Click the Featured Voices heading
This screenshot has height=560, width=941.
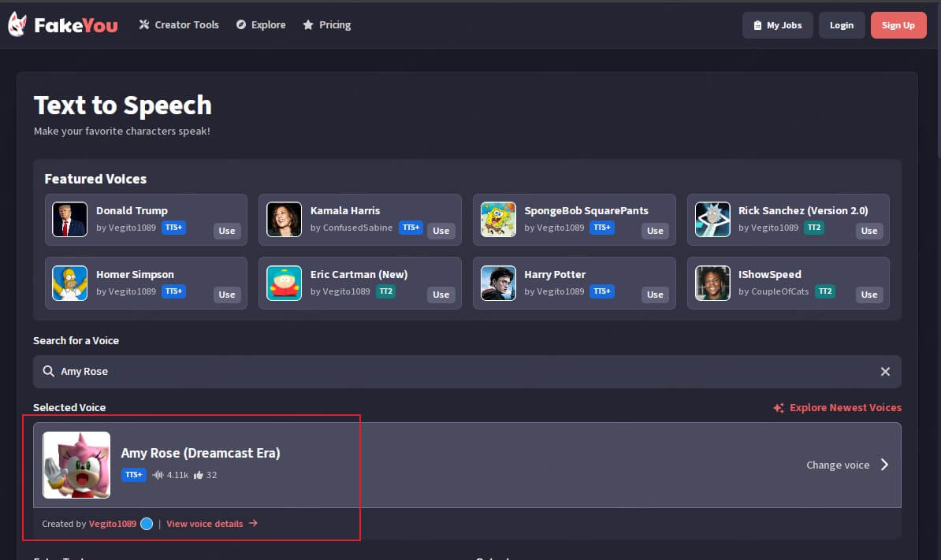(x=95, y=180)
